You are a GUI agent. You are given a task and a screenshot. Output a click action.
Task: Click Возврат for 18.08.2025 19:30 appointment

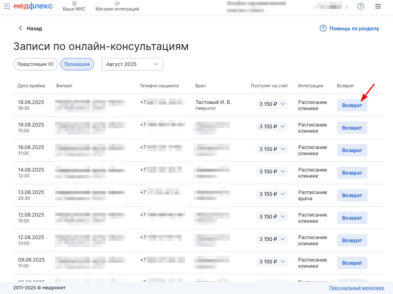coord(352,105)
